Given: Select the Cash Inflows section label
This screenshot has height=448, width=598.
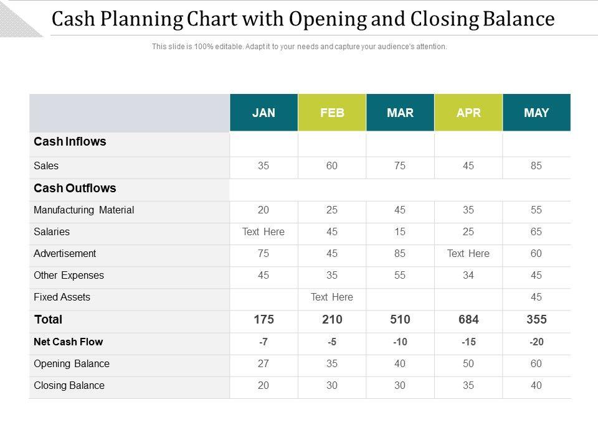Looking at the screenshot, I should [70, 142].
